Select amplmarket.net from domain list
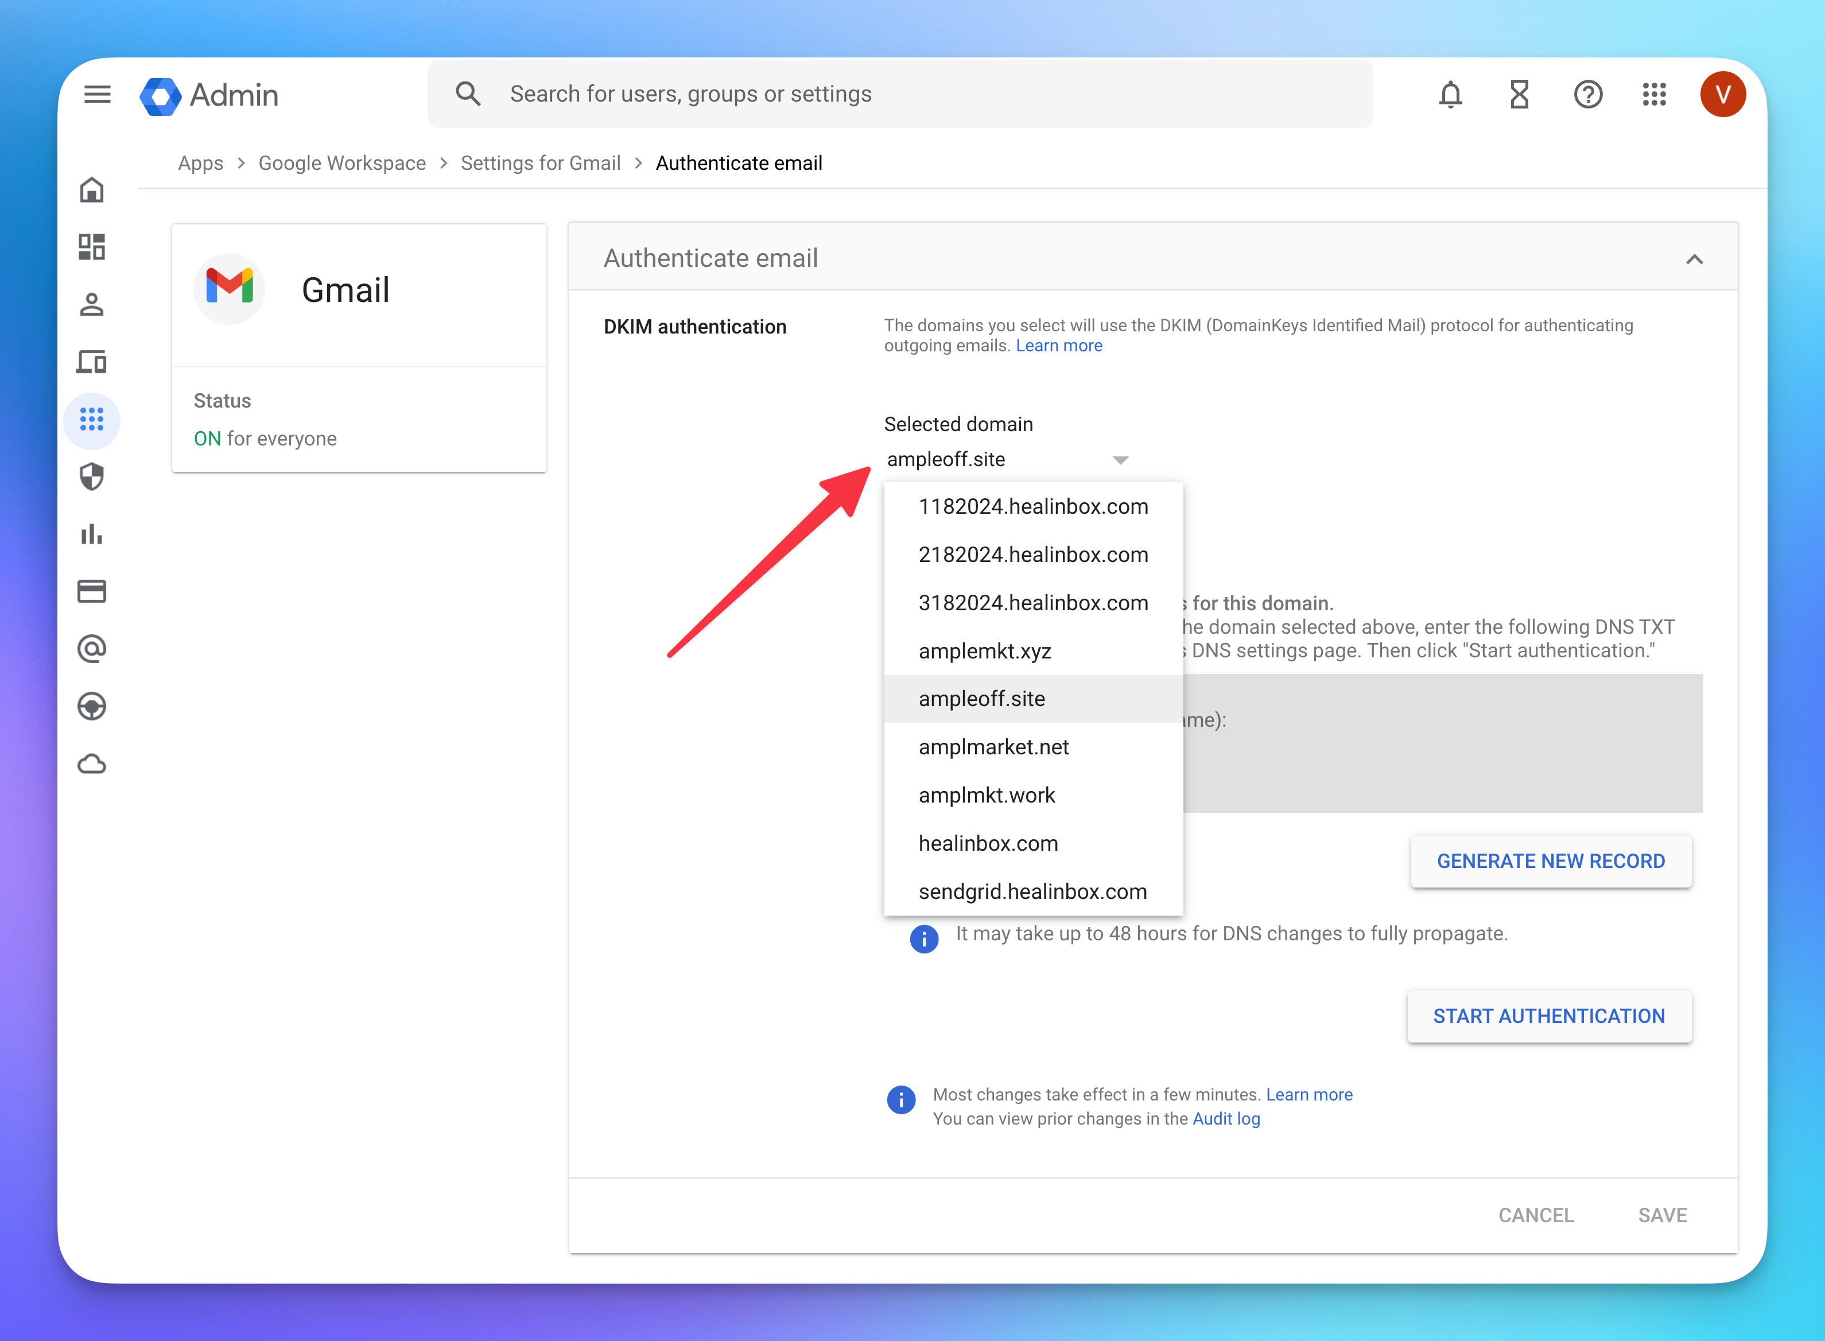1825x1341 pixels. click(x=993, y=747)
